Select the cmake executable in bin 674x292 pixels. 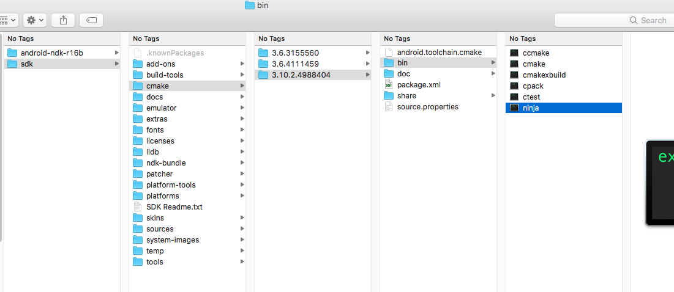click(x=564, y=64)
